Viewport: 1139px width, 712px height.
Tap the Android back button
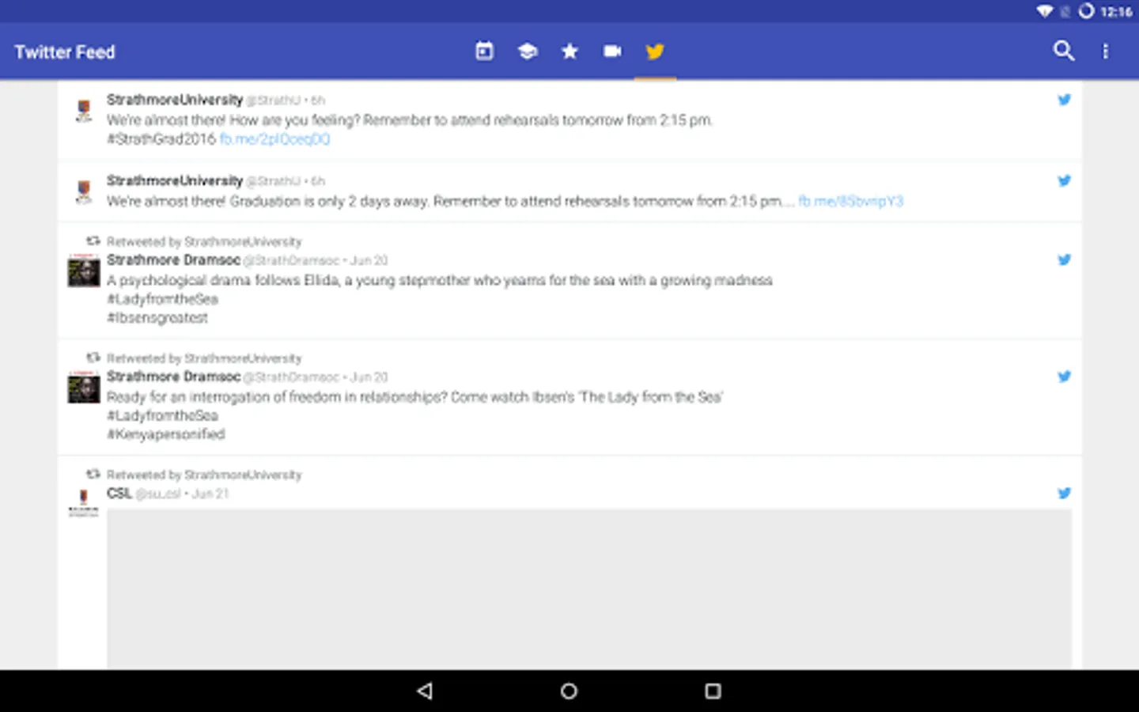point(425,691)
